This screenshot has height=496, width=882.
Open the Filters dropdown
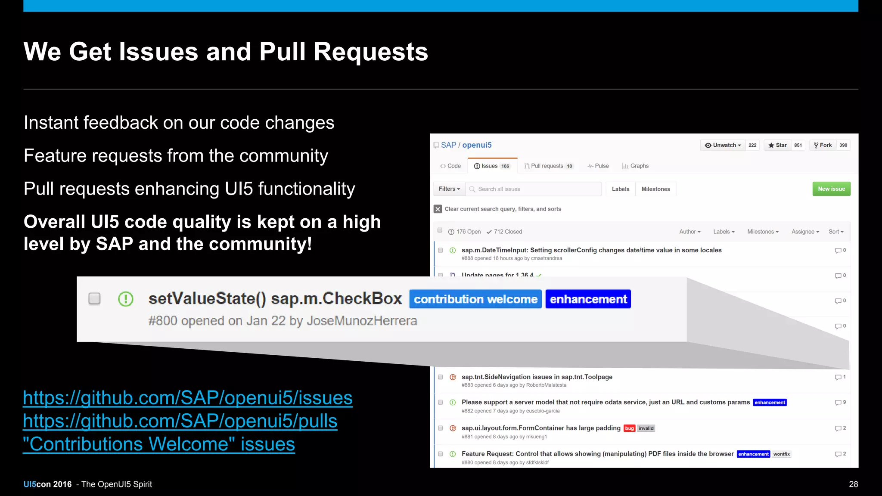(x=449, y=189)
